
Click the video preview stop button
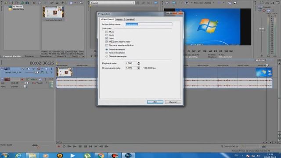[x=210, y=51]
